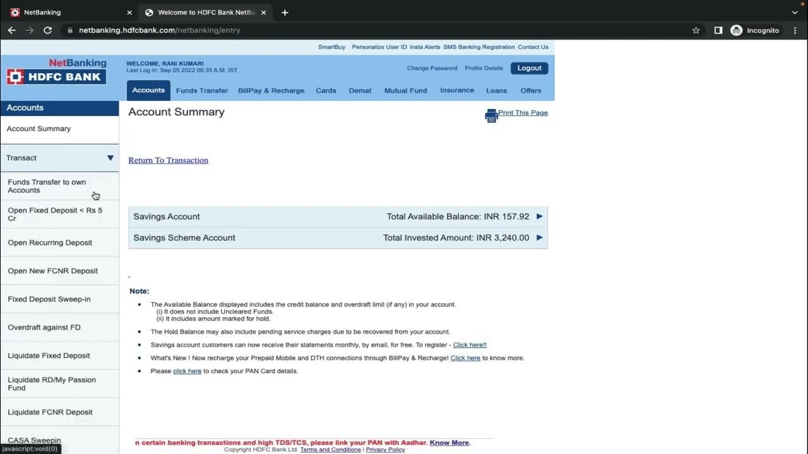The image size is (808, 454).
Task: Click Return To Transaction link
Action: (169, 160)
